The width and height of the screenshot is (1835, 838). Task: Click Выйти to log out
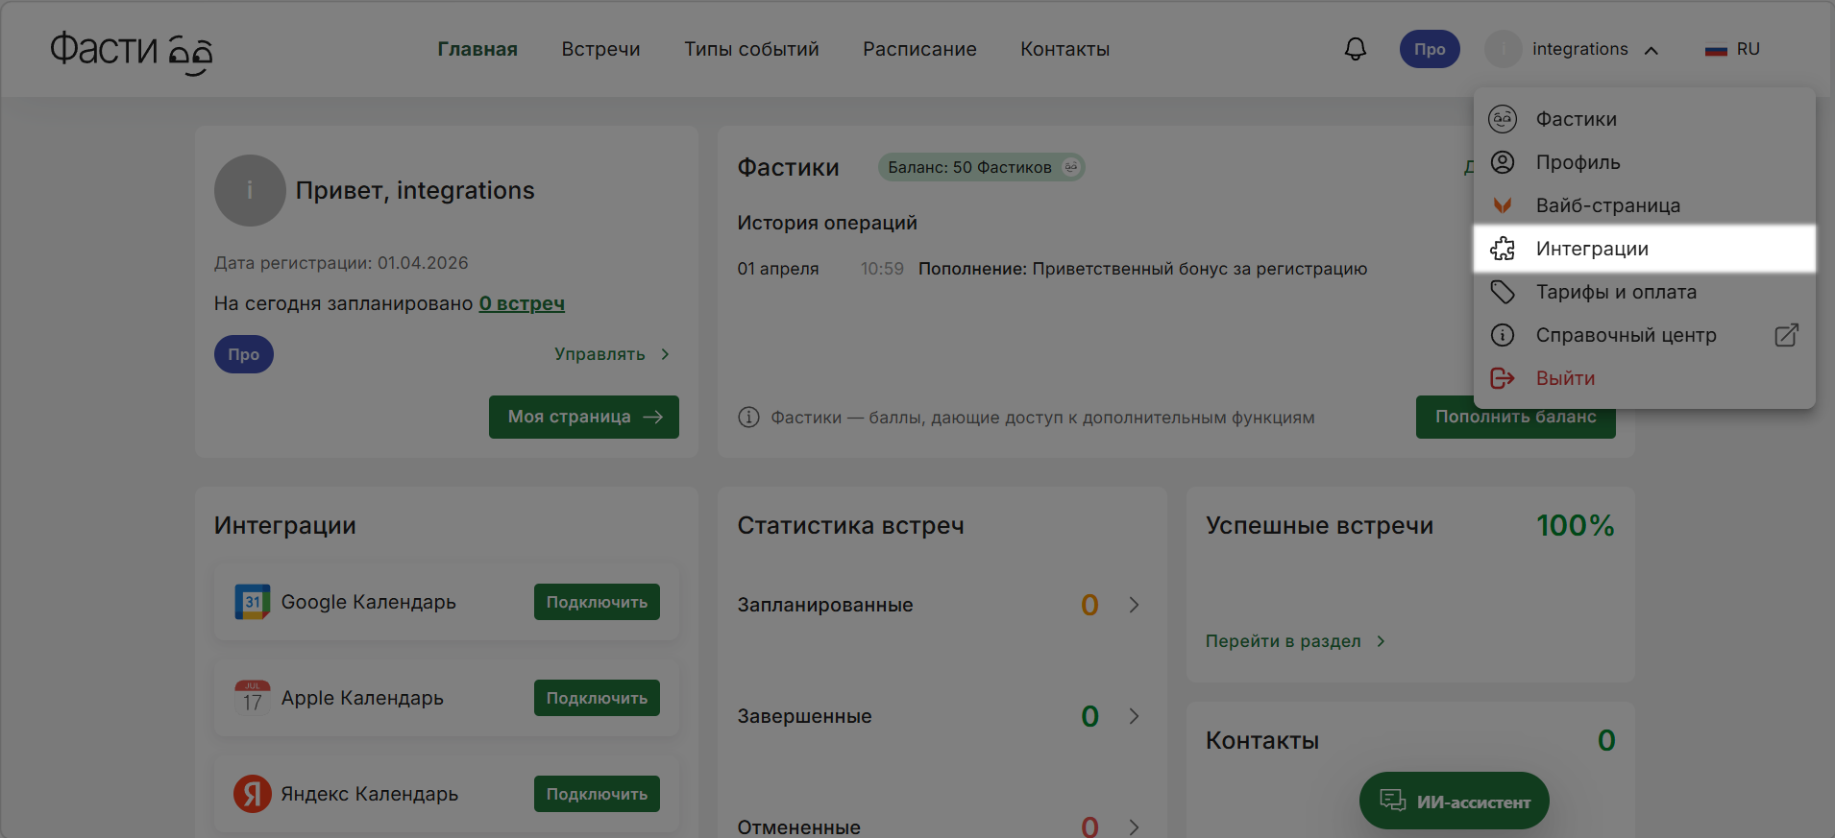tap(1565, 378)
